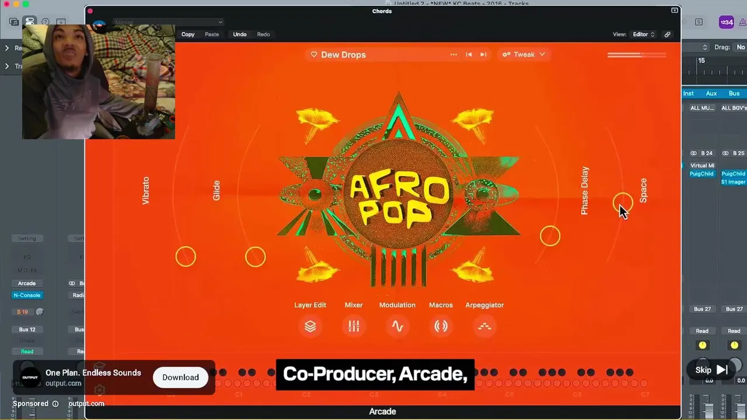Click the stereo link icon beside B 24
This screenshot has height=420, width=747.
click(693, 153)
